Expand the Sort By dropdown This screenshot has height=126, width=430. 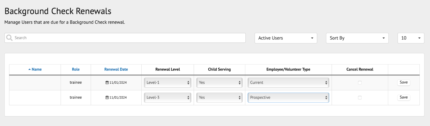tap(357, 38)
